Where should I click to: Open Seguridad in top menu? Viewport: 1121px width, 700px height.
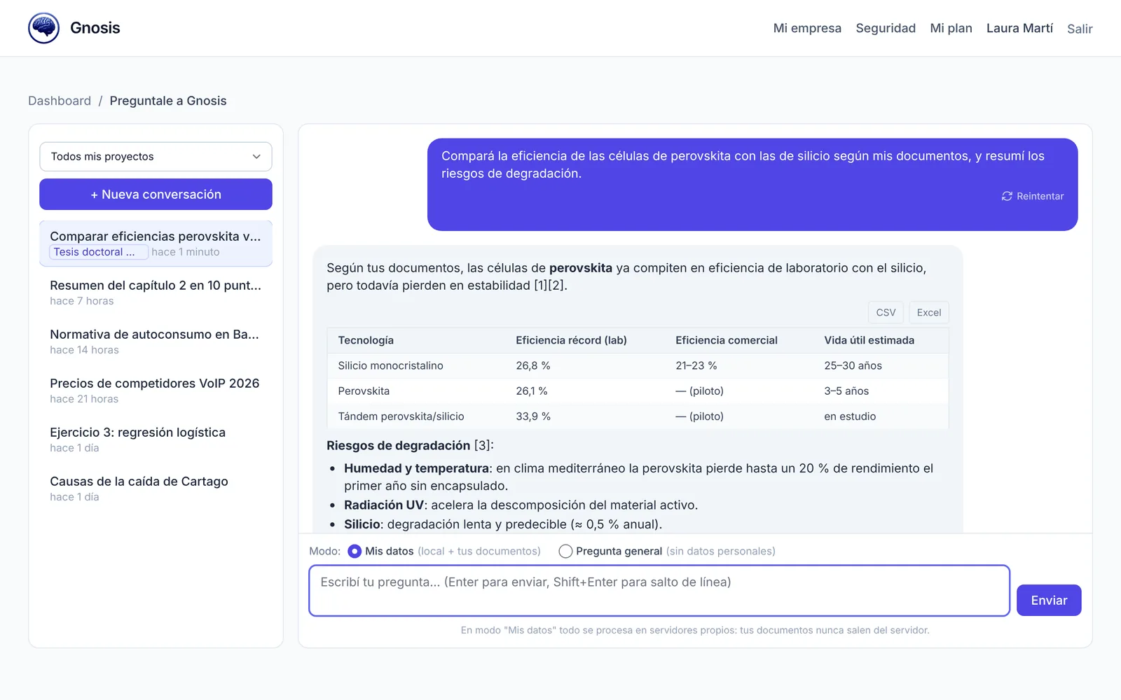pos(886,28)
